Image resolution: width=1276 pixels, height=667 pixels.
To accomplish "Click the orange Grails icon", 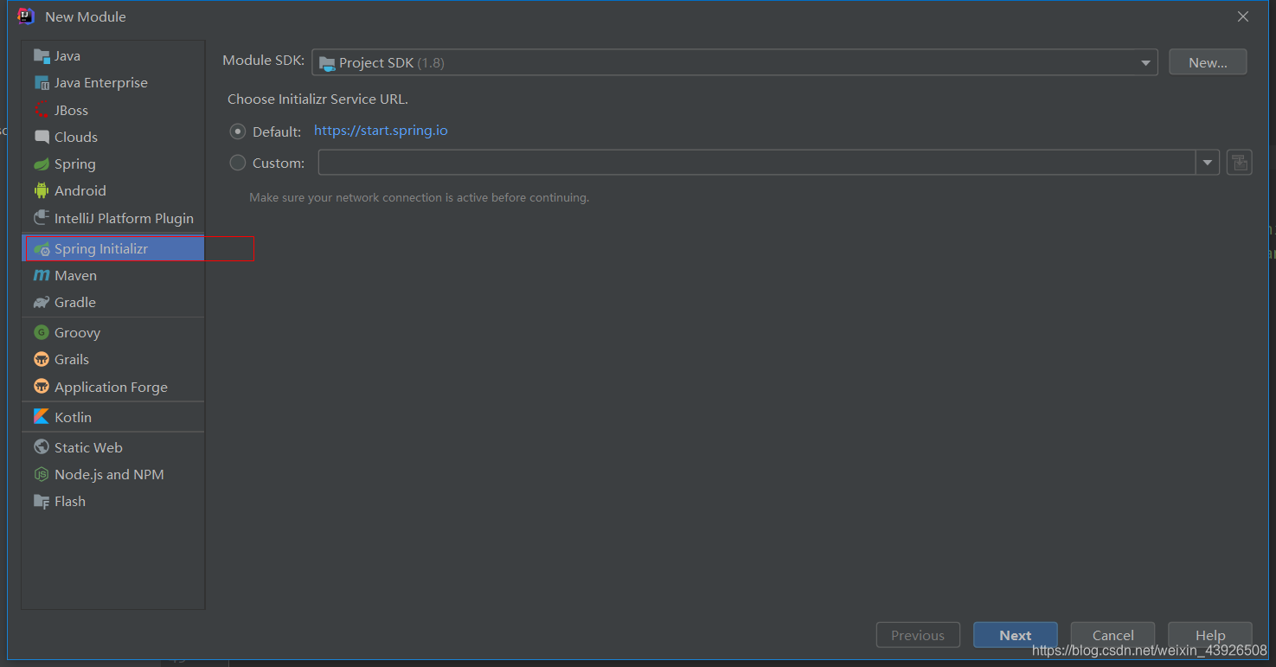I will pos(42,360).
